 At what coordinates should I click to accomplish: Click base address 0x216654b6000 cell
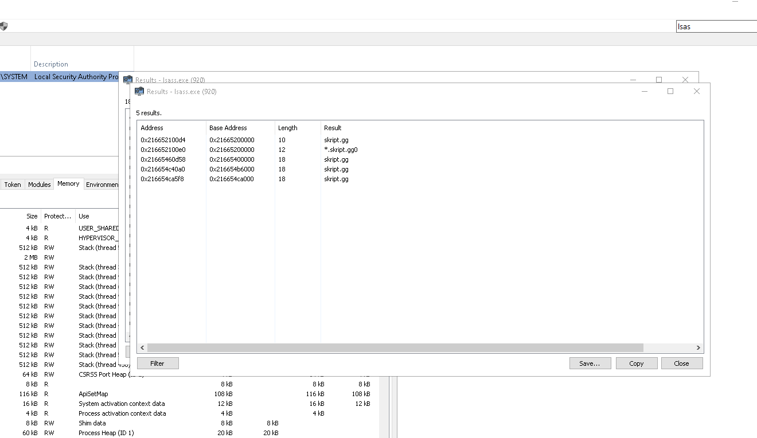(232, 169)
